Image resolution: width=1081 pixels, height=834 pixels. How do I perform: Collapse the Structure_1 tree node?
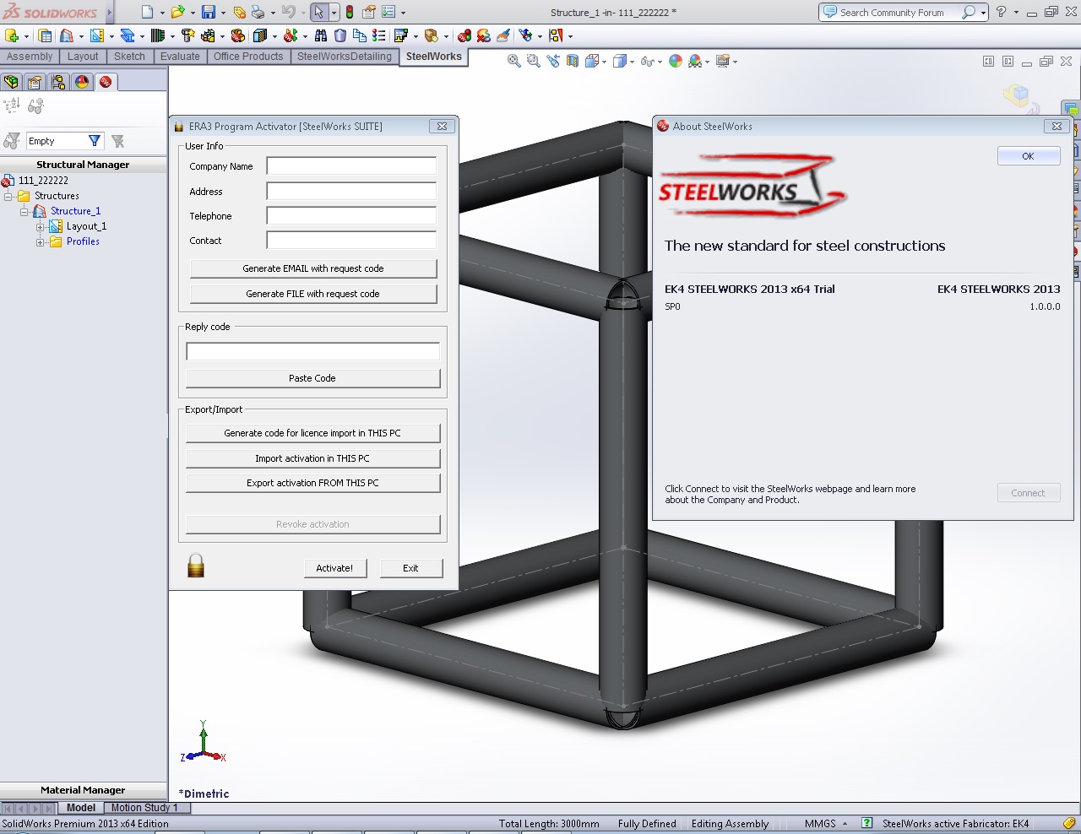click(x=24, y=211)
